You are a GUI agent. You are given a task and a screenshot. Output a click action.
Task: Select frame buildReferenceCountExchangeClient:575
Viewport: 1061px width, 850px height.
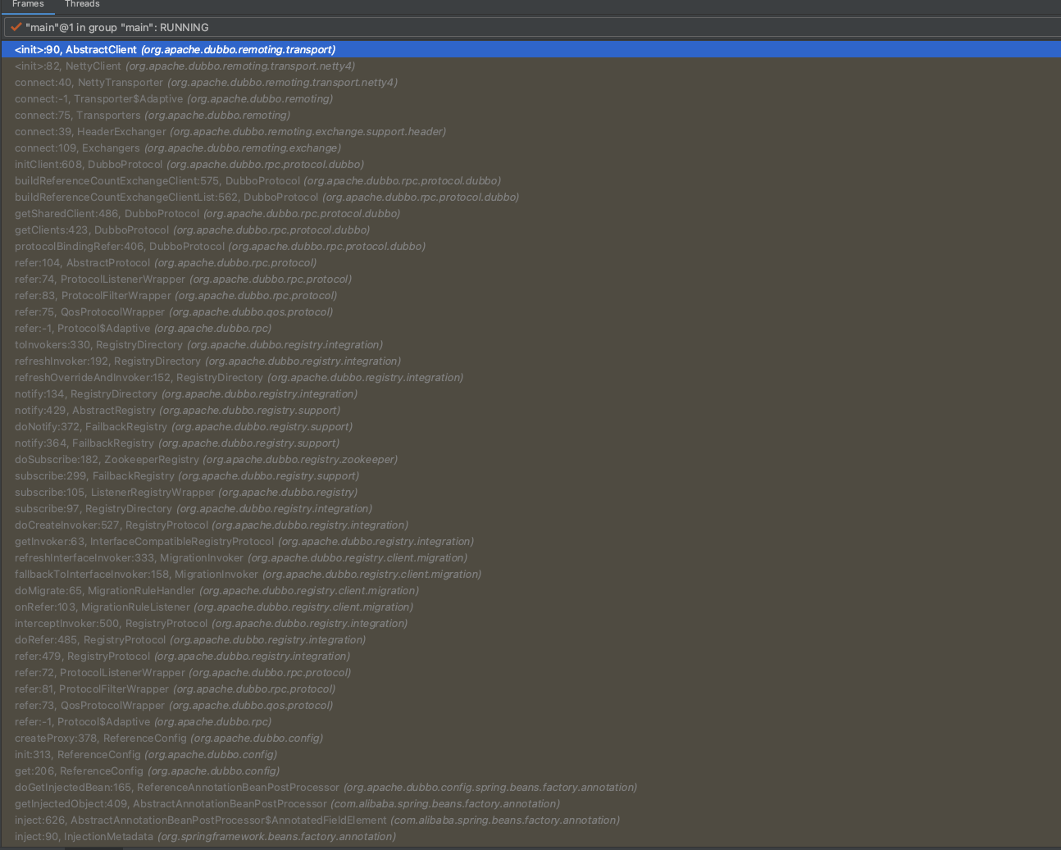point(530,180)
